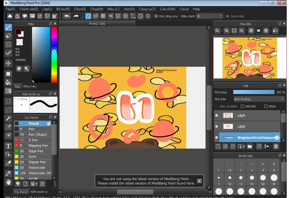Image resolution: width=289 pixels, height=198 pixels.
Task: Select the G Pen brush
Action: click(x=33, y=140)
